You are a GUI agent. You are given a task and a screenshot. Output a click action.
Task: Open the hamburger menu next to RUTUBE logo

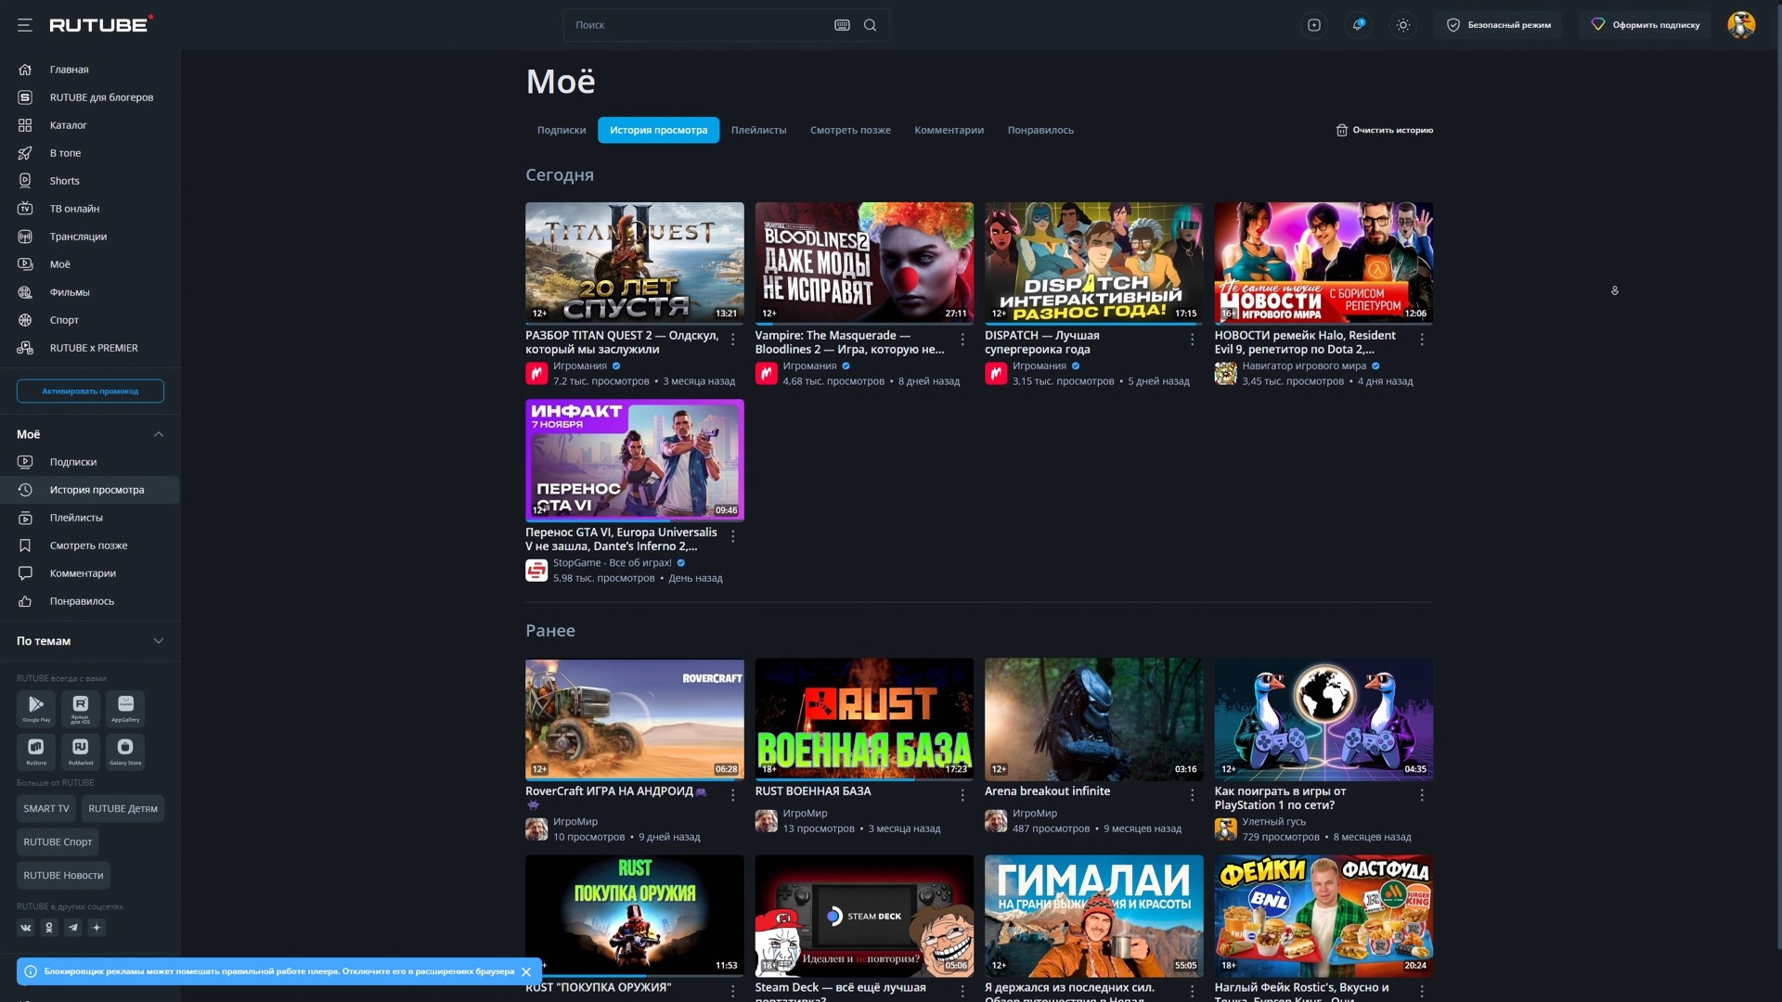pyautogui.click(x=25, y=25)
